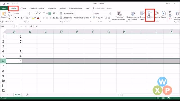Toggle underline Ч formatting
The width and height of the screenshot is (180, 101).
[x=21, y=18]
